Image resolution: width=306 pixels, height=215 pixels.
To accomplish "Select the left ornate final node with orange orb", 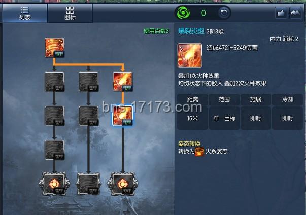I will (x=54, y=184).
